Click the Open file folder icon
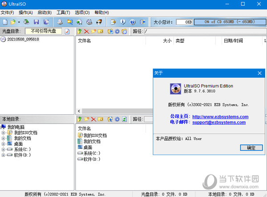Image resolution: width=267 pixels, height=197 pixels. [13, 22]
